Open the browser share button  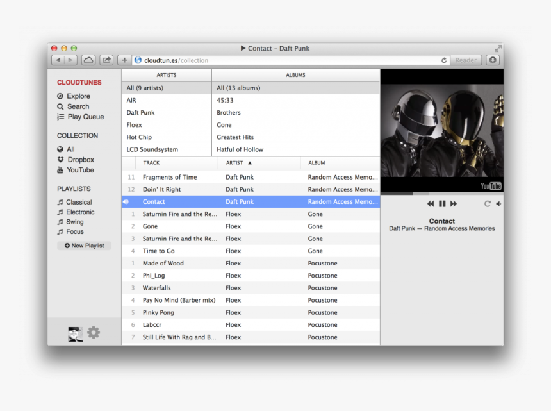click(106, 60)
